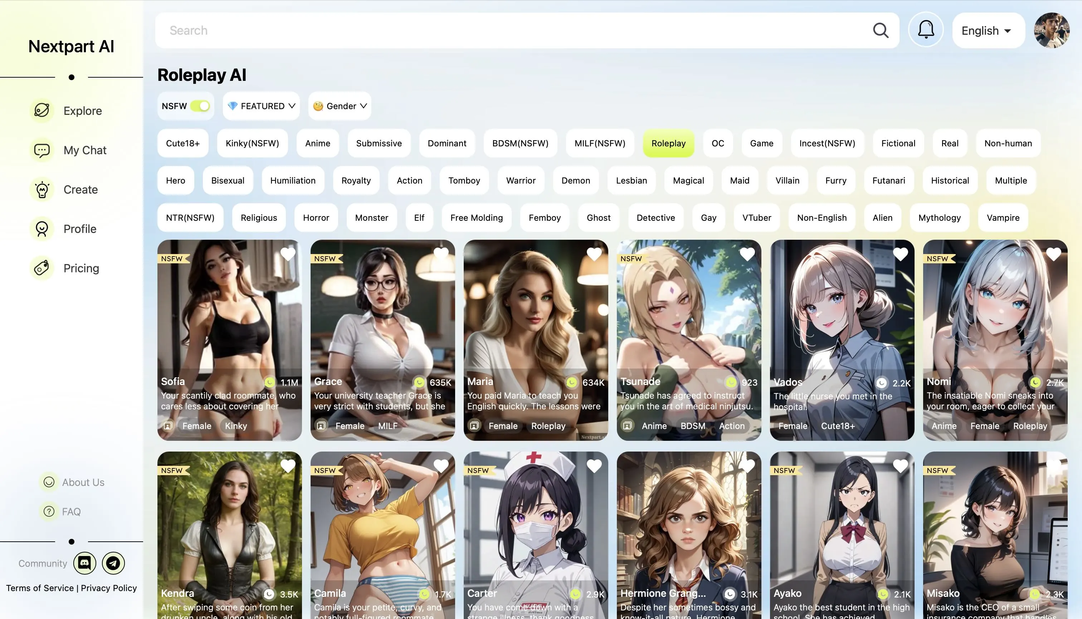The height and width of the screenshot is (619, 1082).
Task: Favorite Carter with heart icon
Action: (x=594, y=466)
